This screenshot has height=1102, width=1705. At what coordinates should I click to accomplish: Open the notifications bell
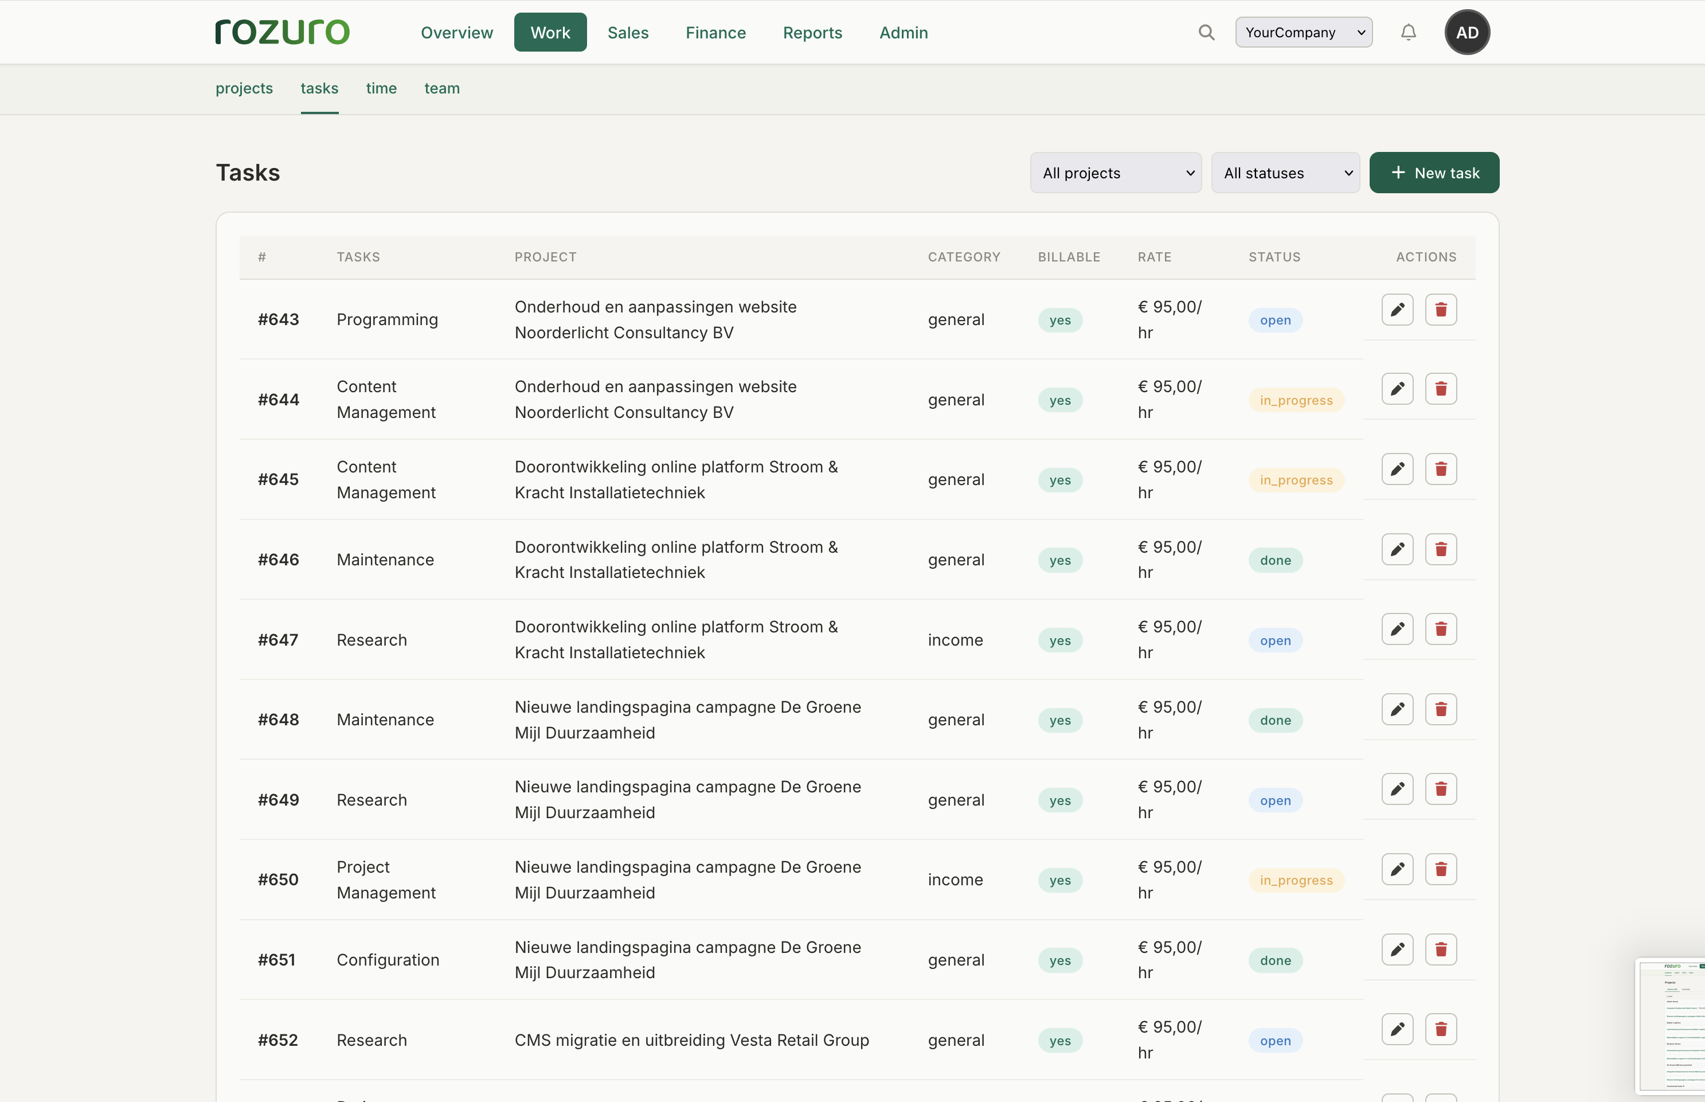coord(1408,32)
